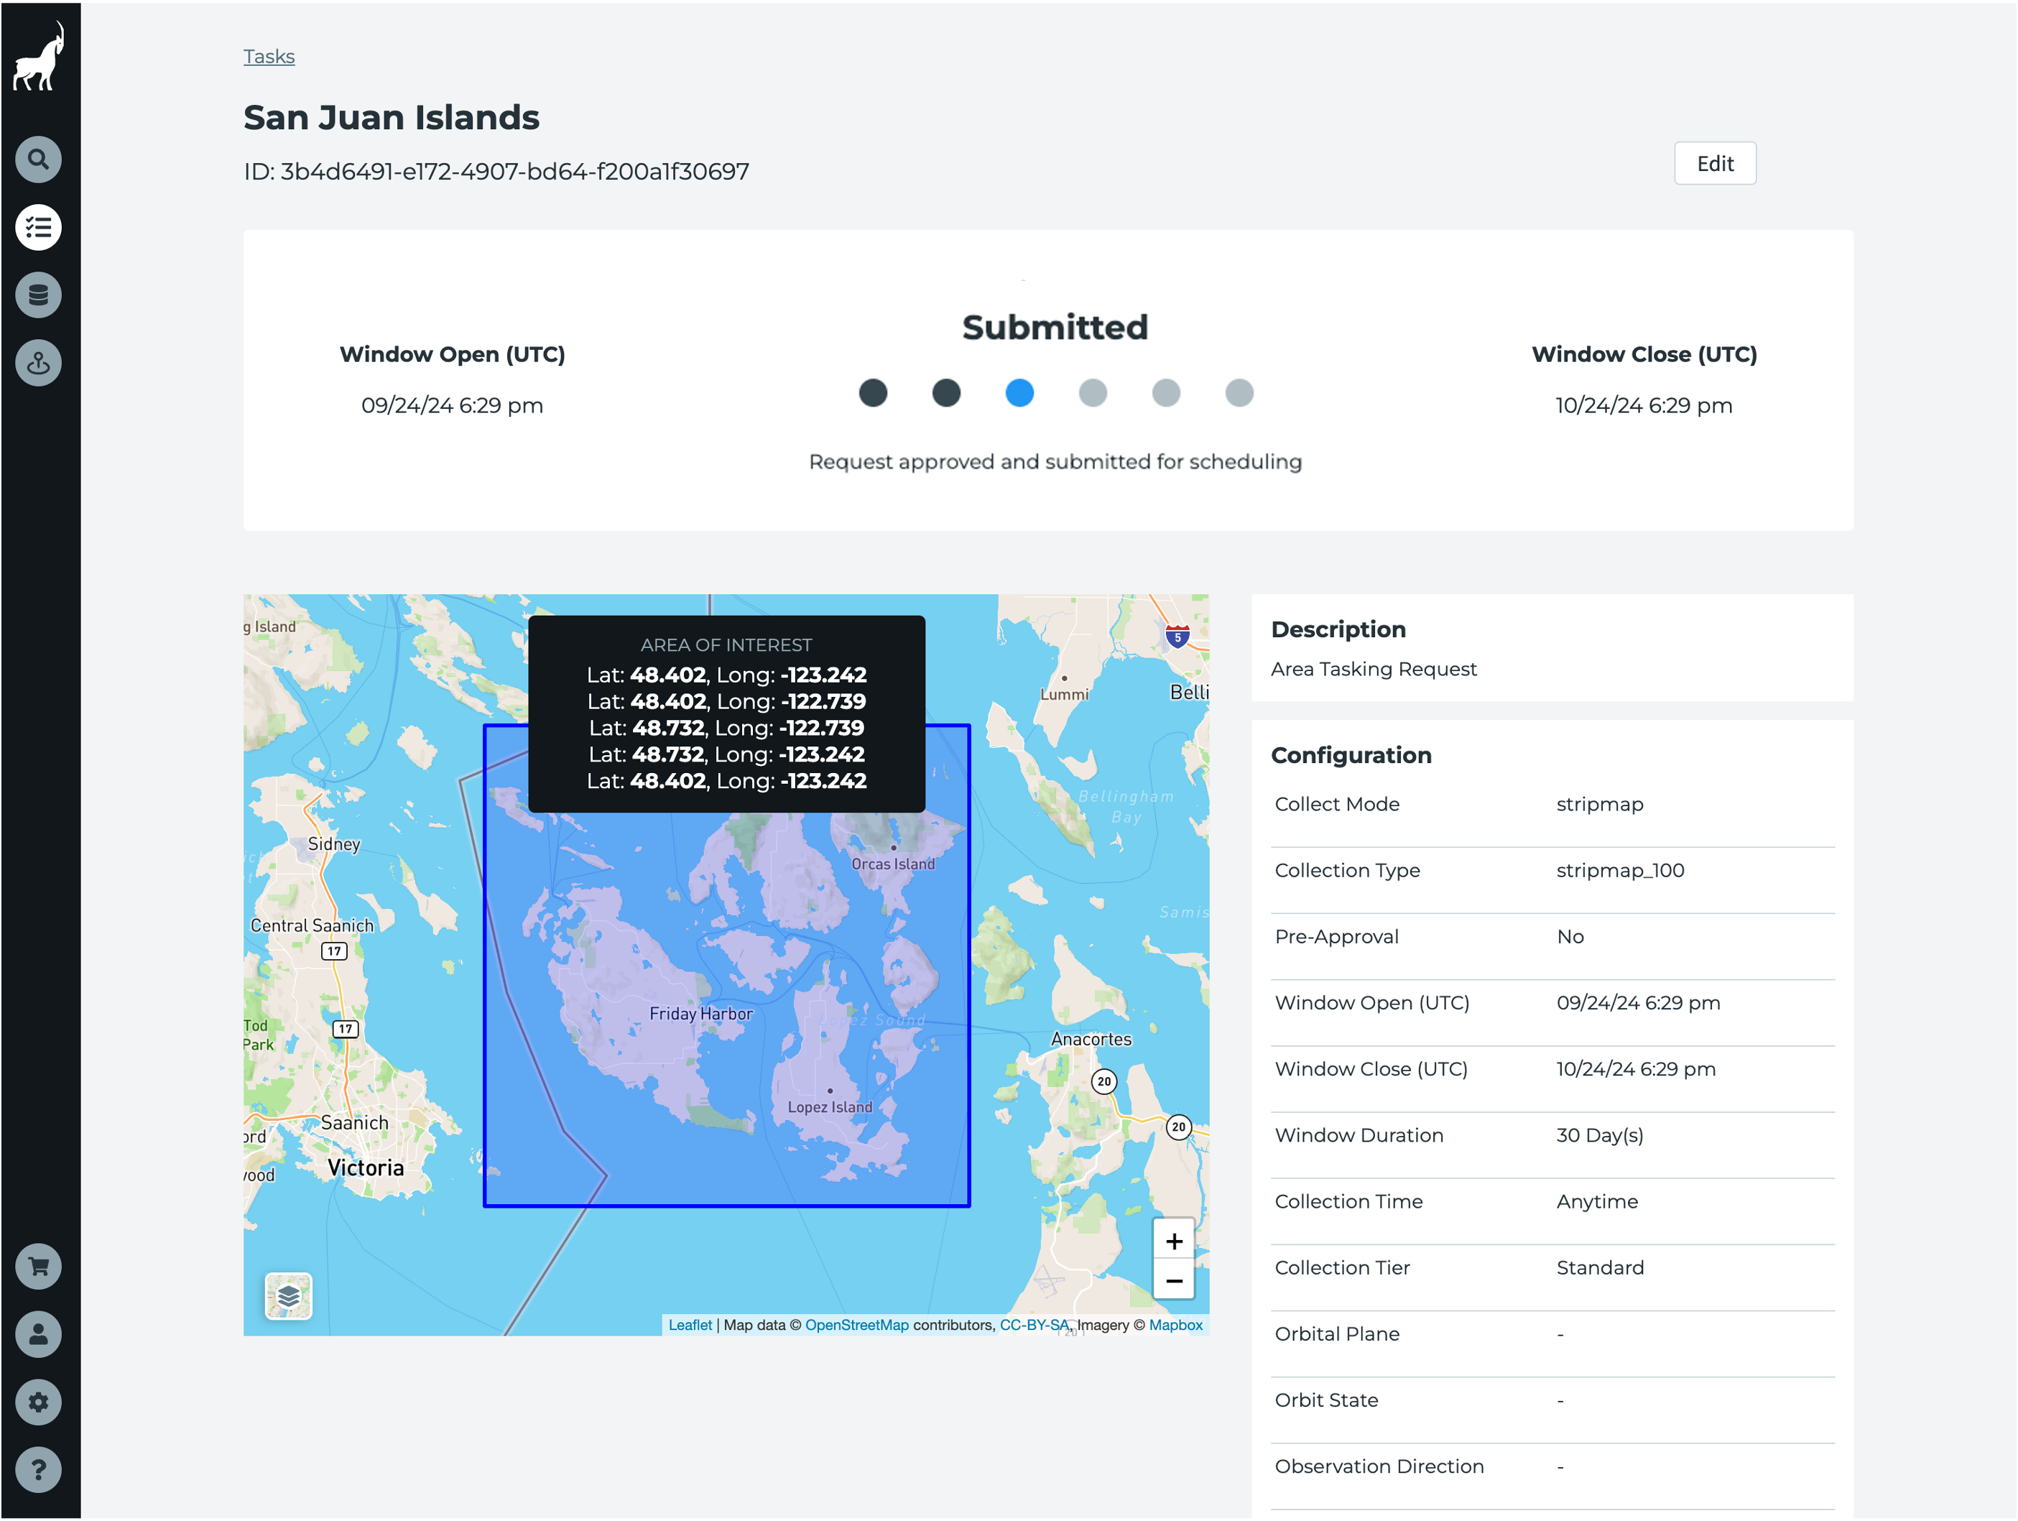Click the header Window Open date 09/24/24
The height and width of the screenshot is (1521, 2018).
pyautogui.click(x=453, y=406)
